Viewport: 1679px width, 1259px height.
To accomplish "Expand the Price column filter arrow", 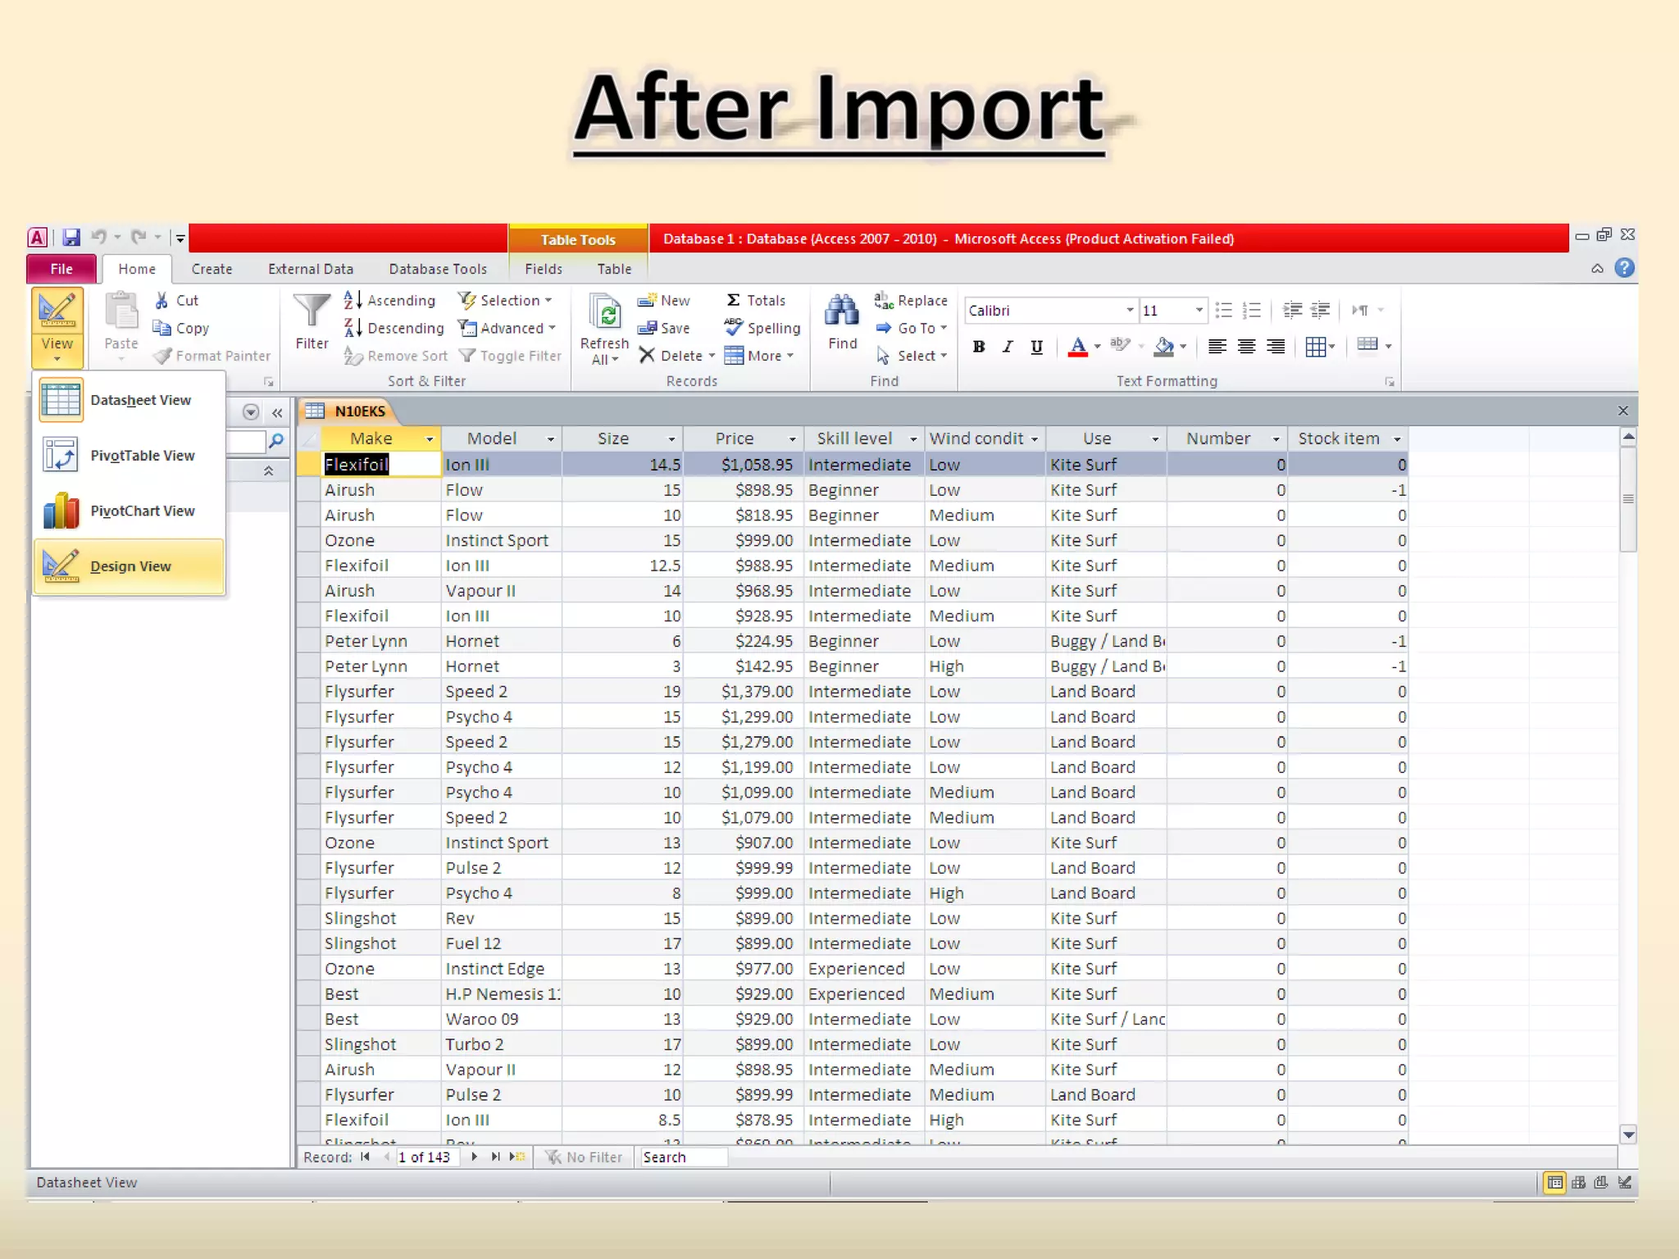I will (x=792, y=439).
